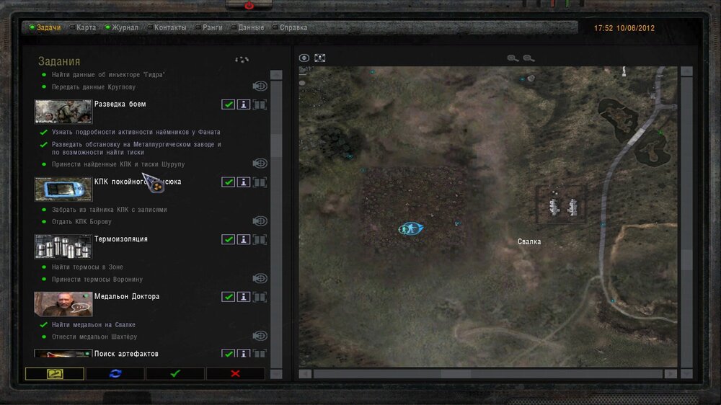Click subtask Найти данные об инъекторе 'Гидра'

pyautogui.click(x=108, y=74)
